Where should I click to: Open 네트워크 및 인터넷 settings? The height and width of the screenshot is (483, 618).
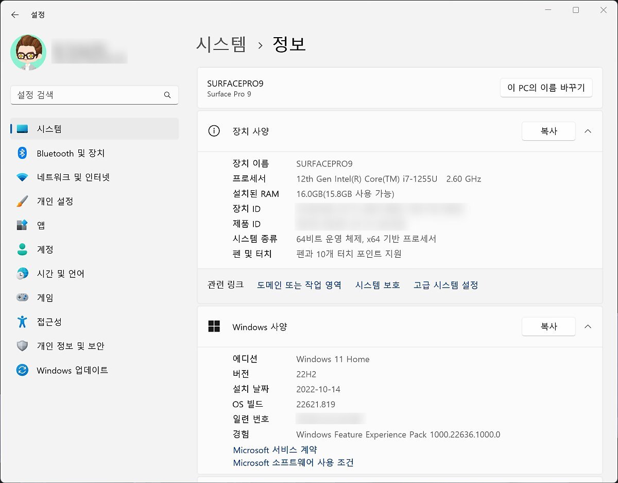[95, 177]
